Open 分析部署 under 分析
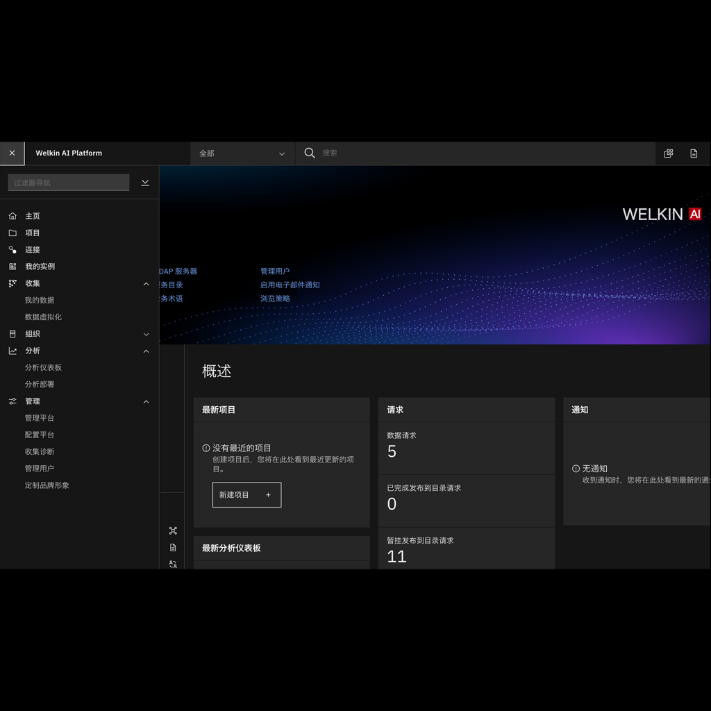The height and width of the screenshot is (711, 711). pos(40,384)
